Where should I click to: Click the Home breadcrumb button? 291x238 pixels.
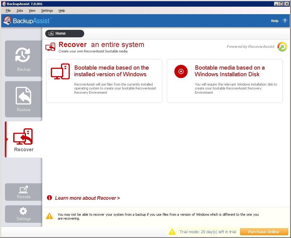coord(65,33)
